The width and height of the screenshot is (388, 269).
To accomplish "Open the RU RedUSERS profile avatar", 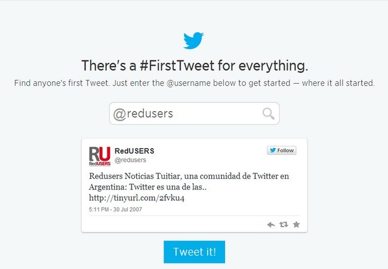I will click(x=100, y=156).
